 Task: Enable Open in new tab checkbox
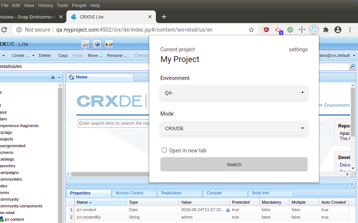click(x=164, y=150)
